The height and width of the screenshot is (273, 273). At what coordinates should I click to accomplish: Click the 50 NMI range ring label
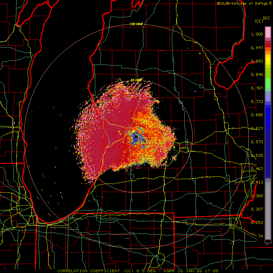(x=136, y=80)
